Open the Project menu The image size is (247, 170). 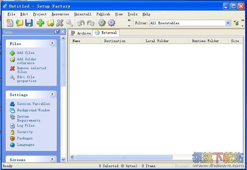click(40, 14)
